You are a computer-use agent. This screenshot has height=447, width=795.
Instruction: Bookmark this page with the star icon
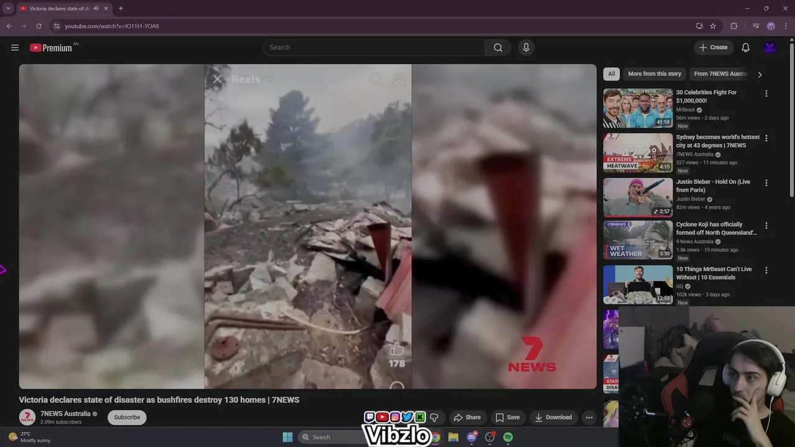point(713,26)
